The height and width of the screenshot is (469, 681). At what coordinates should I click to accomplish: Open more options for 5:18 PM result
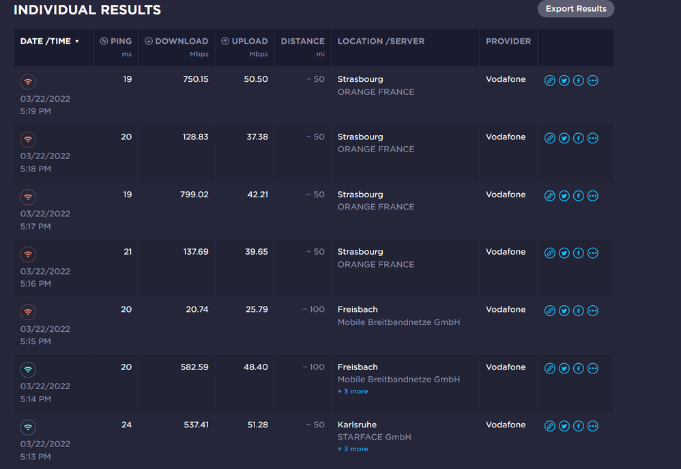coord(593,138)
